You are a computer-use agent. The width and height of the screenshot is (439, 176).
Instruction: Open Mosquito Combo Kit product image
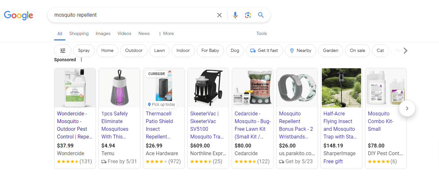pyautogui.click(x=386, y=88)
